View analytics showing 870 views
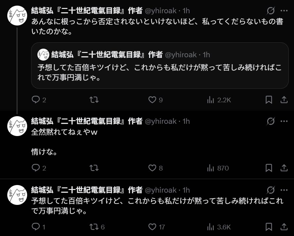294x236 pixels. coord(218,168)
